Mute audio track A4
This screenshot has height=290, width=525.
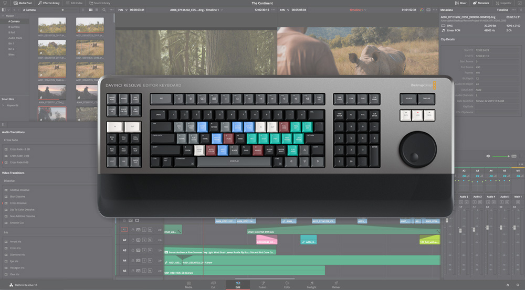[150, 260]
